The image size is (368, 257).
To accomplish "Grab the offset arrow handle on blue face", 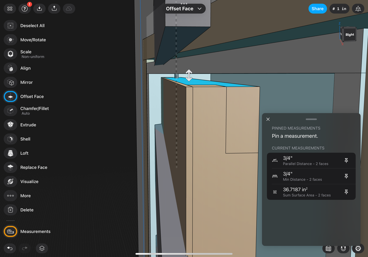I will pyautogui.click(x=189, y=75).
